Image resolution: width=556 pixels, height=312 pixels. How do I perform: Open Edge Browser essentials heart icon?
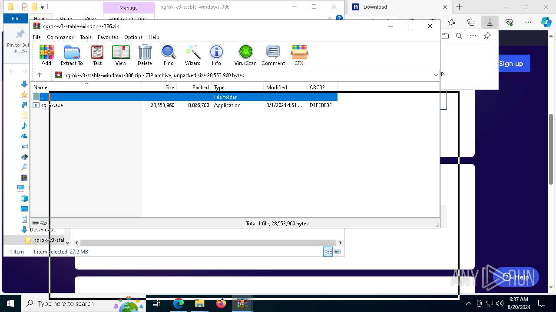[509, 22]
